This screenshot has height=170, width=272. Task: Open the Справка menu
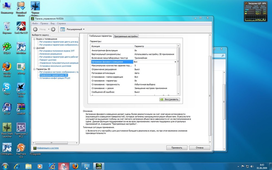[61, 23]
